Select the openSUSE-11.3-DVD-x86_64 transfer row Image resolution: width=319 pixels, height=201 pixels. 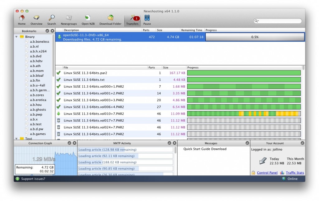click(x=180, y=37)
